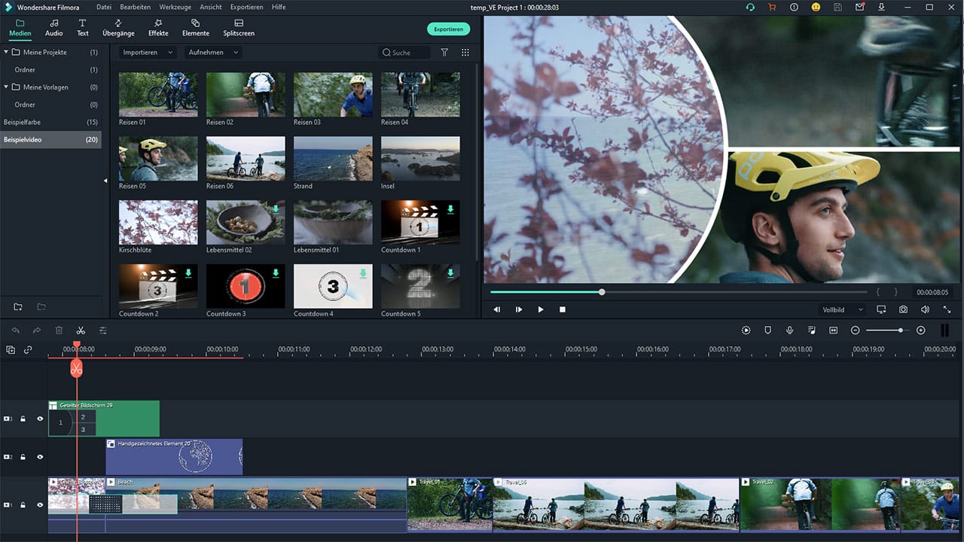Expand the Aufnehmen dropdown arrow

[x=235, y=52]
